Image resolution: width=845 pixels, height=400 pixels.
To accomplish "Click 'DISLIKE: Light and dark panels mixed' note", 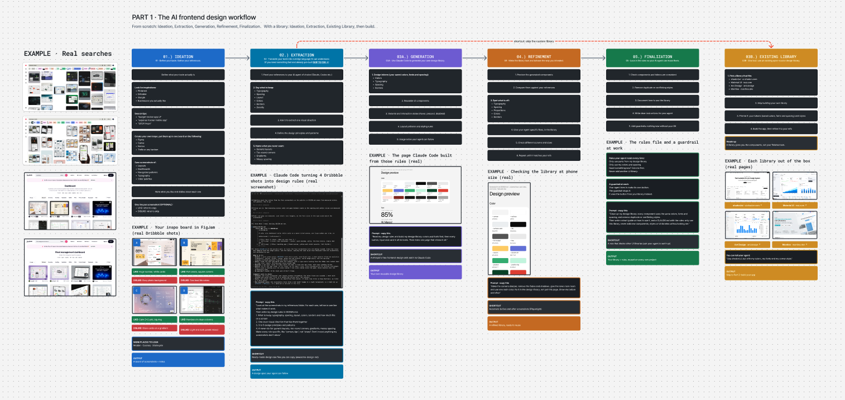I will point(202,329).
